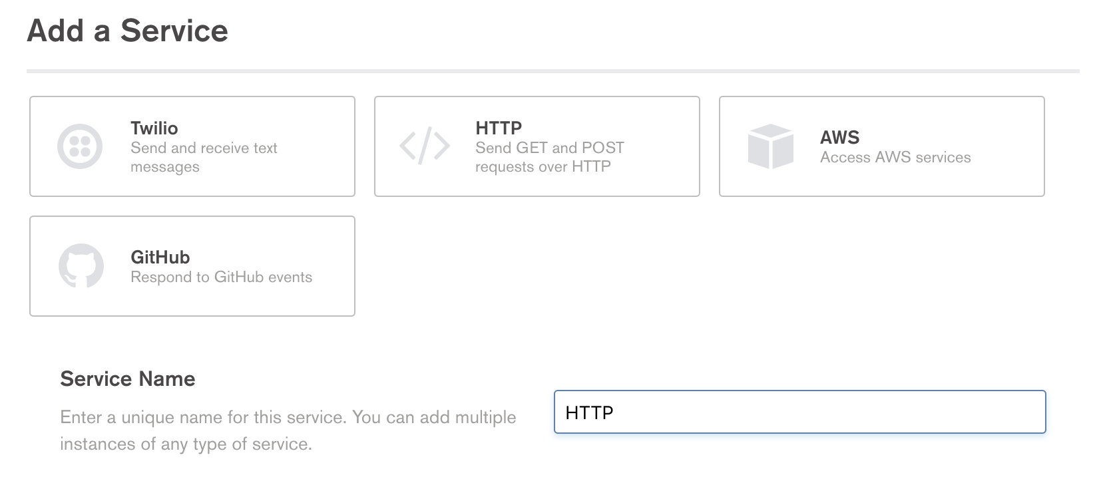The height and width of the screenshot is (487, 1101).
Task: Click the Twilio title text
Action: (154, 128)
